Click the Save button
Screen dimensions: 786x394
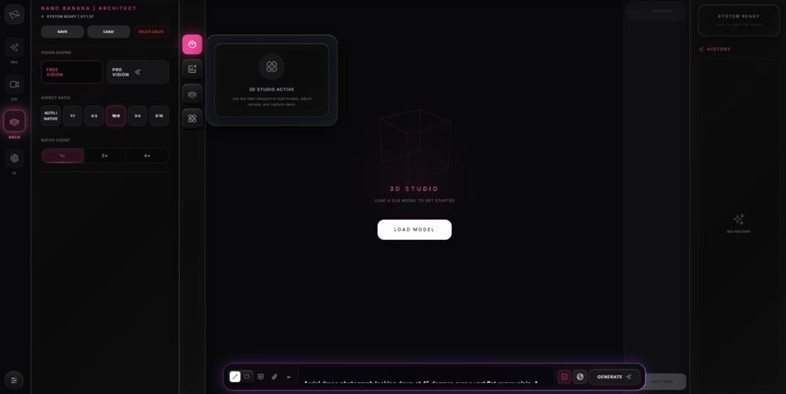(x=62, y=31)
